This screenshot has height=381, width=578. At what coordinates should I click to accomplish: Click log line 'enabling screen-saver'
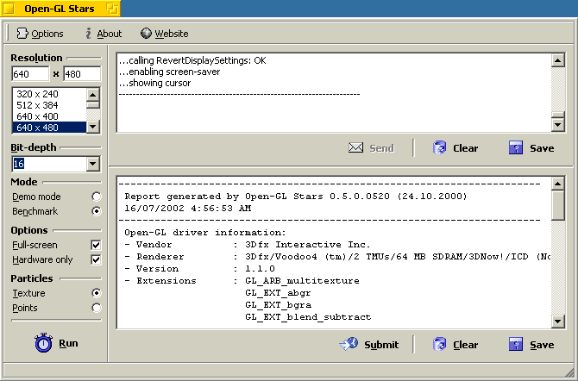[x=170, y=72]
